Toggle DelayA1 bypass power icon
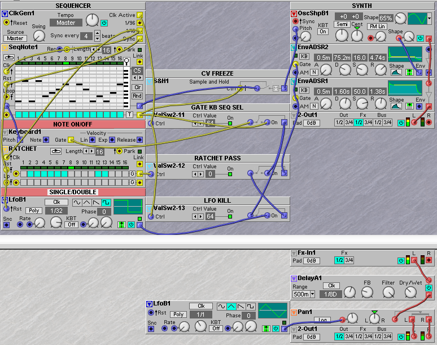The width and height of the screenshot is (437, 345). click(x=429, y=288)
